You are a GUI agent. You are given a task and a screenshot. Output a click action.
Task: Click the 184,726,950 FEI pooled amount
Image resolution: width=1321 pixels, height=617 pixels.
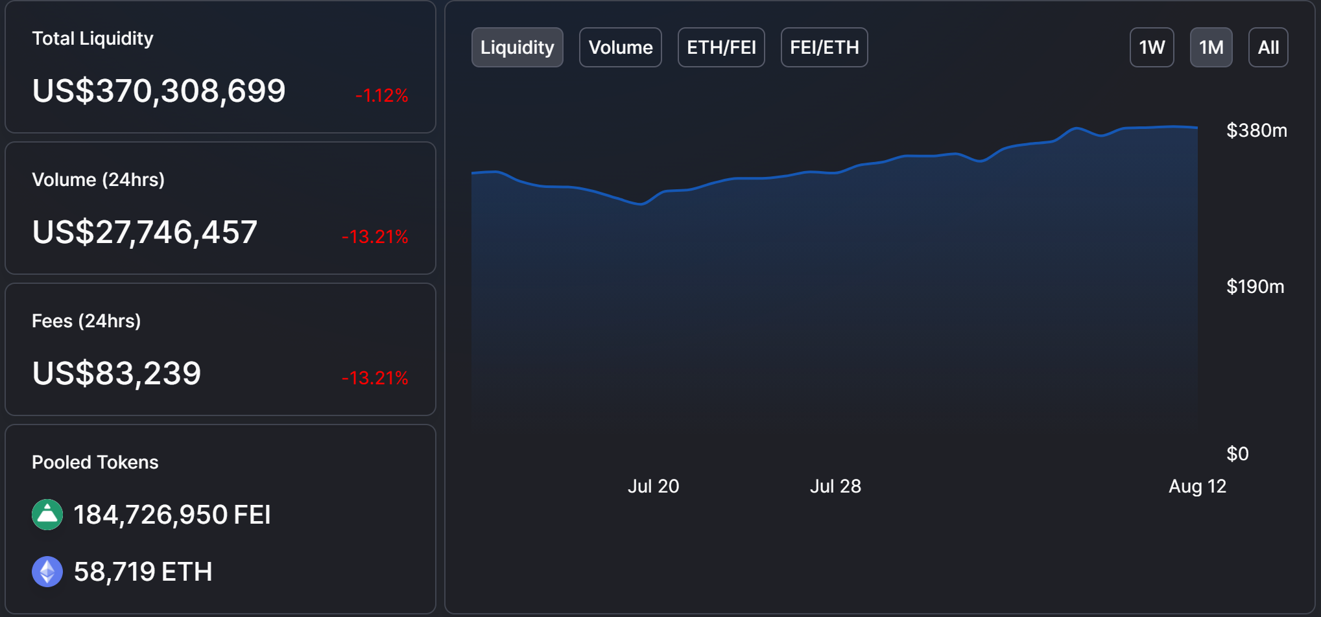(x=172, y=515)
